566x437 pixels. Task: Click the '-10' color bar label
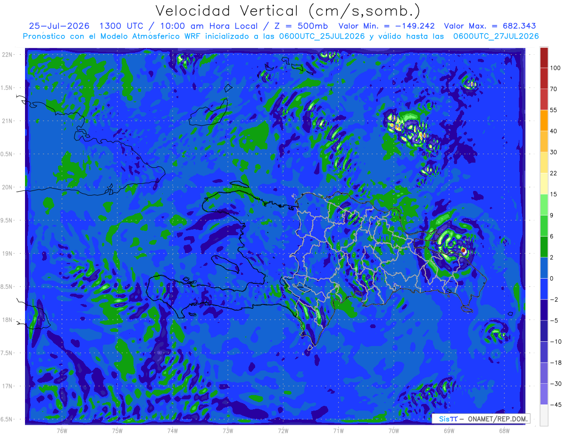(555, 342)
